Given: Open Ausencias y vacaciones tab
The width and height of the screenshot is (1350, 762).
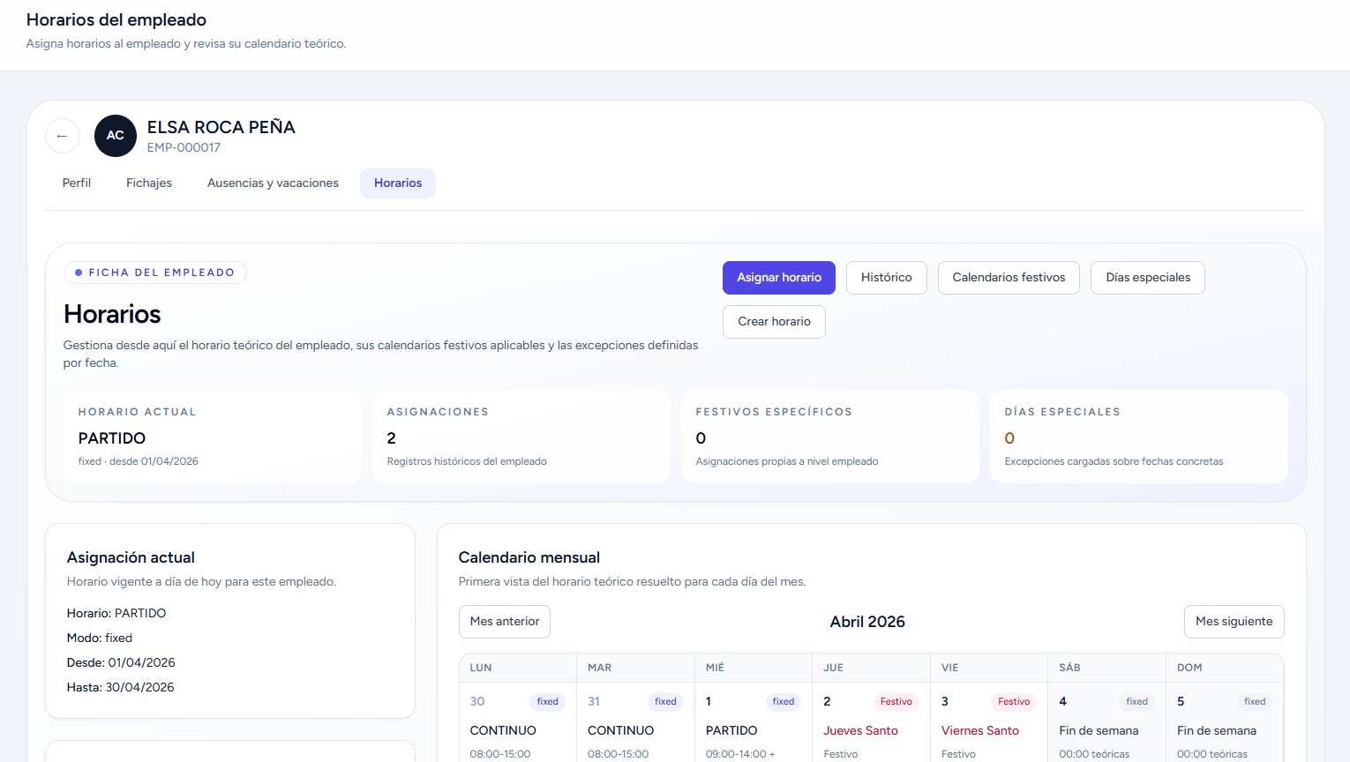Looking at the screenshot, I should [273, 183].
